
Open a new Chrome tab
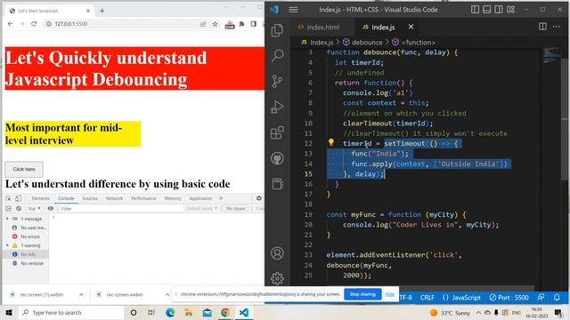click(x=102, y=11)
